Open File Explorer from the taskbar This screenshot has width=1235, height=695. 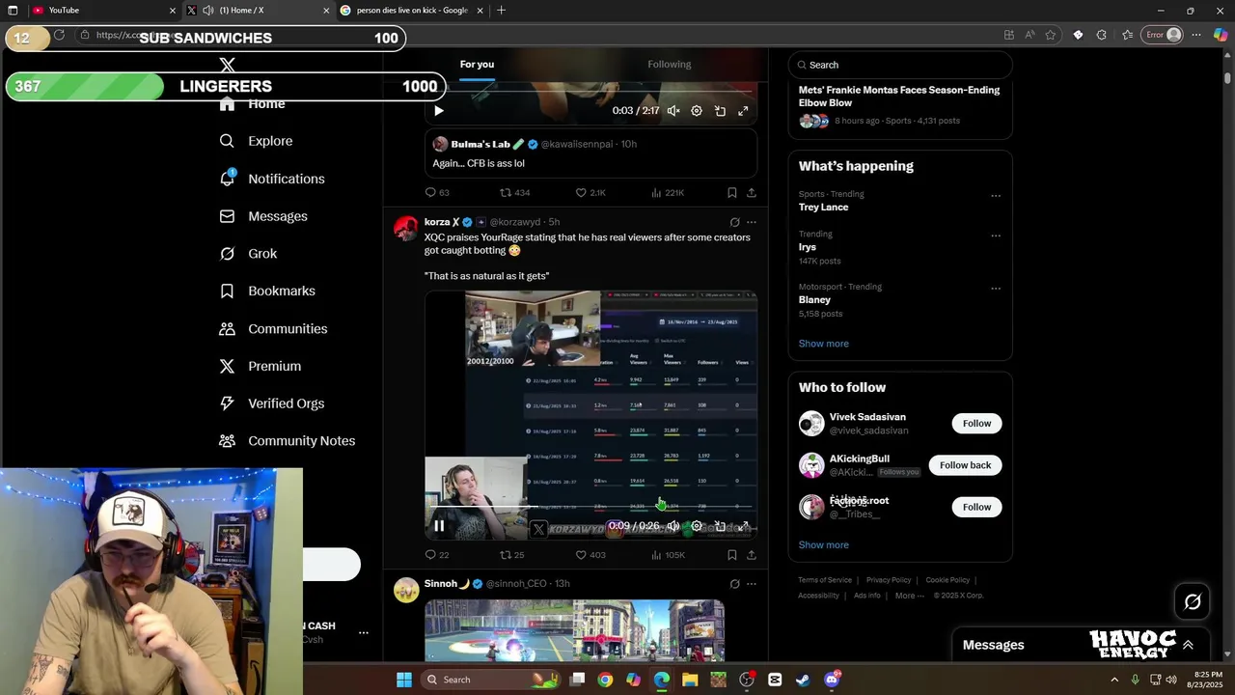tap(690, 680)
